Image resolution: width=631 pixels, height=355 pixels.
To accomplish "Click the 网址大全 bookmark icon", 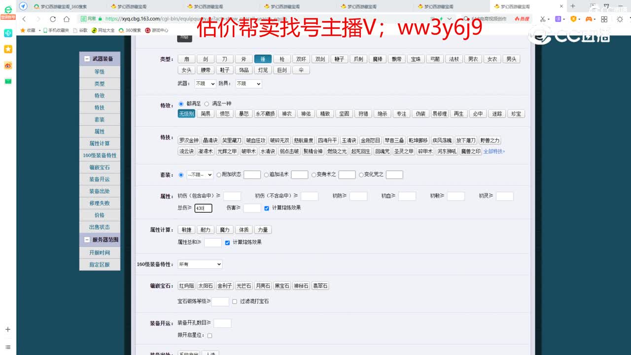I will click(x=95, y=30).
